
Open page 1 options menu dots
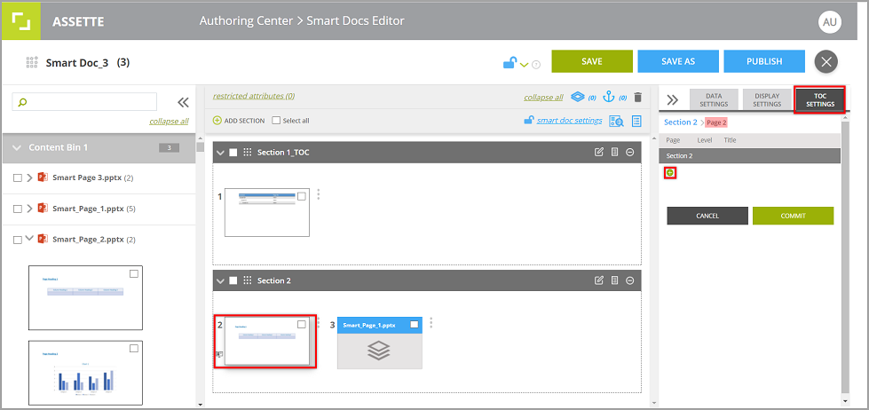tap(318, 194)
